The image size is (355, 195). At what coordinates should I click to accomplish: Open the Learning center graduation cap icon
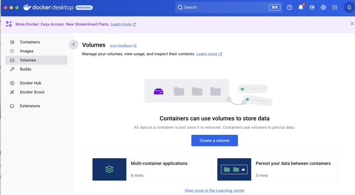tap(312, 7)
